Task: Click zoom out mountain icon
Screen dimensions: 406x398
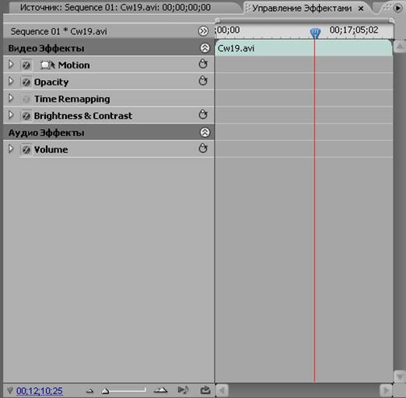Action: 89,390
